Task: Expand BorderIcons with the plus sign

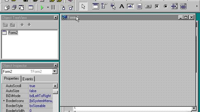Action: click(4, 101)
